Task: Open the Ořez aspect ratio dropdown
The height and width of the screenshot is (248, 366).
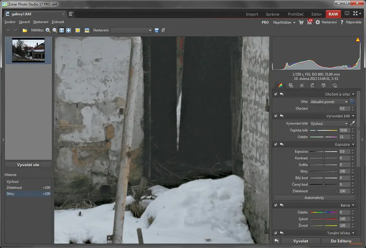Action: [329, 102]
